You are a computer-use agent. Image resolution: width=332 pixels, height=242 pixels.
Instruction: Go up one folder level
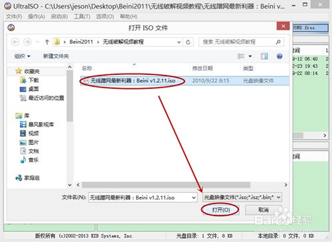click(47, 42)
